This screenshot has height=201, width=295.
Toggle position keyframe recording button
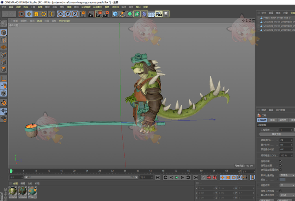tap(222, 177)
